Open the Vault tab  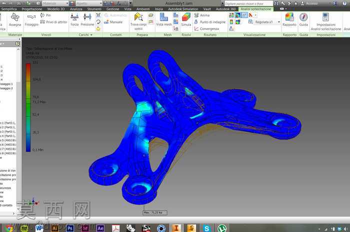[x=207, y=9]
